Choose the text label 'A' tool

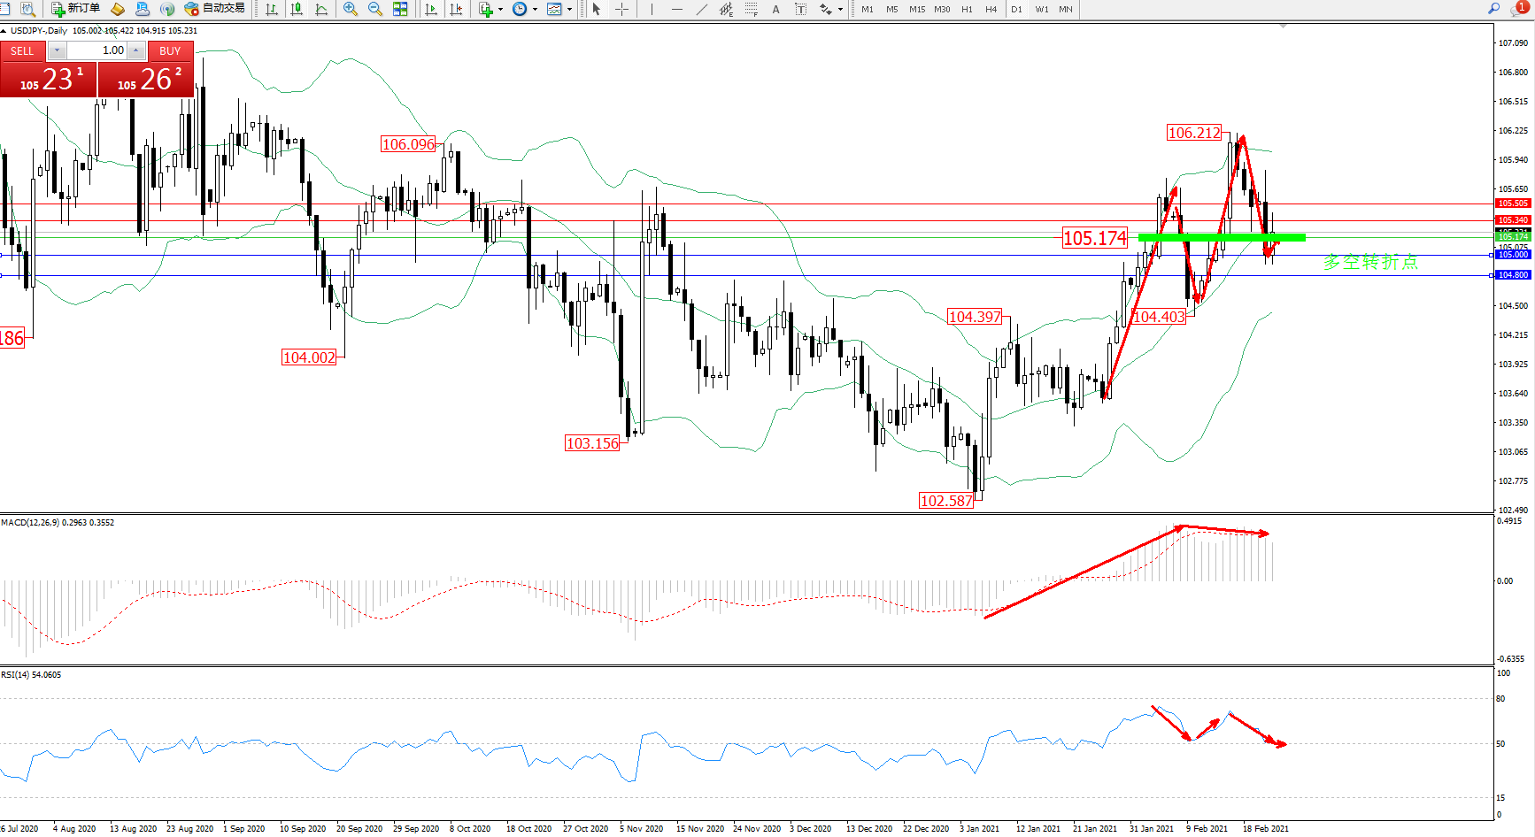tap(775, 9)
